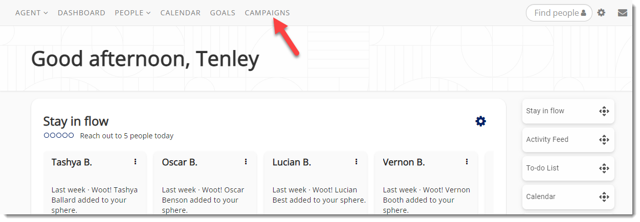The width and height of the screenshot is (640, 222).
Task: Open Tashya B. card options menu
Action: (x=135, y=162)
